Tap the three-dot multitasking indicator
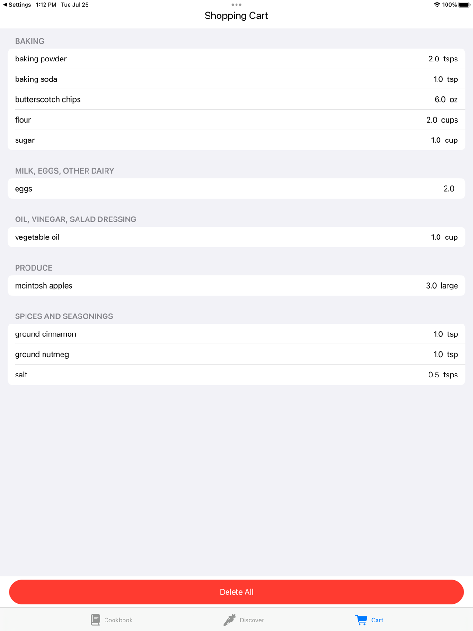 click(x=236, y=5)
